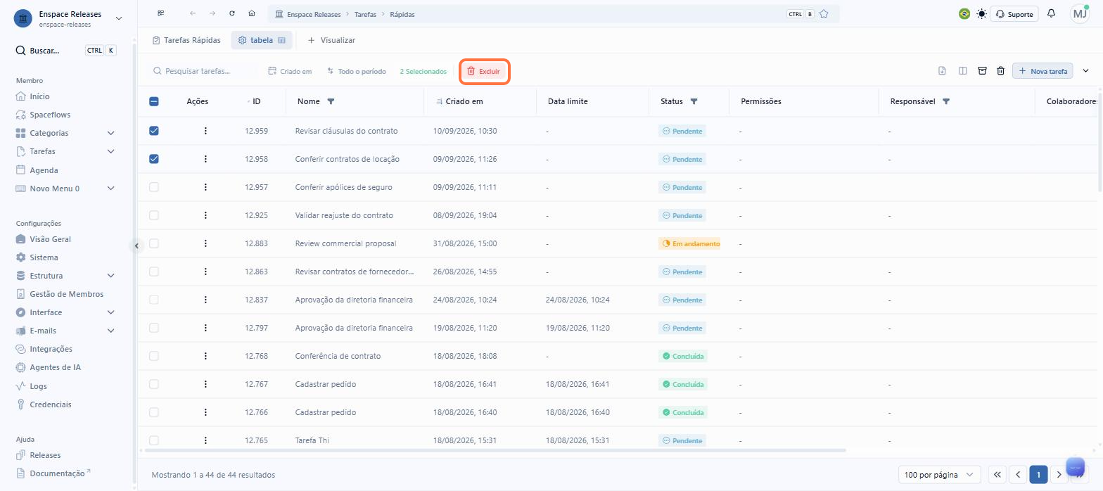Open notifications bell
1103x491 pixels.
pos(1051,14)
